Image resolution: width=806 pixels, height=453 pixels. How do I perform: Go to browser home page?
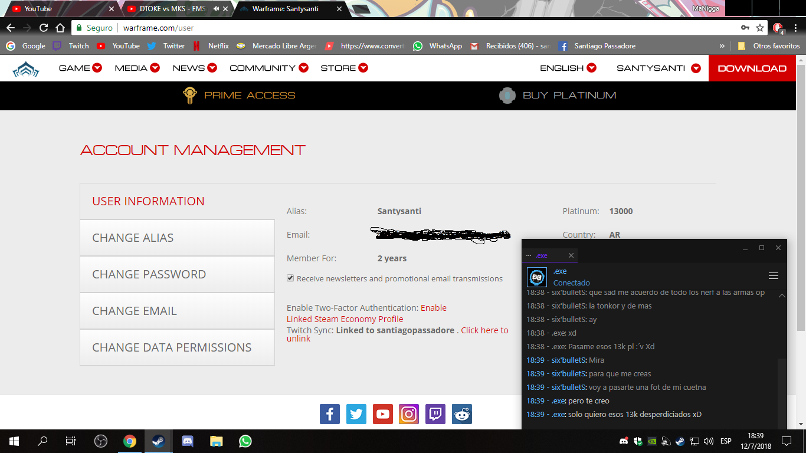tap(60, 28)
